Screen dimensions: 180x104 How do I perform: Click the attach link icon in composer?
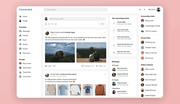[x=49, y=24]
